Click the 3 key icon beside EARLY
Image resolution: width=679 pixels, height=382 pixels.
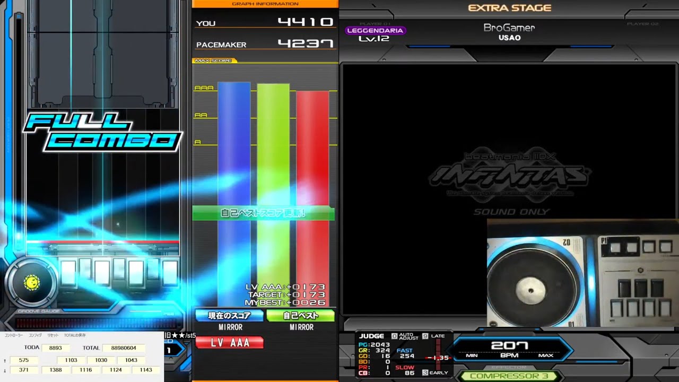(x=425, y=373)
